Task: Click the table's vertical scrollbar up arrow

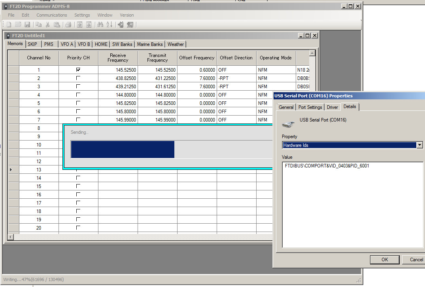Action: [312, 53]
